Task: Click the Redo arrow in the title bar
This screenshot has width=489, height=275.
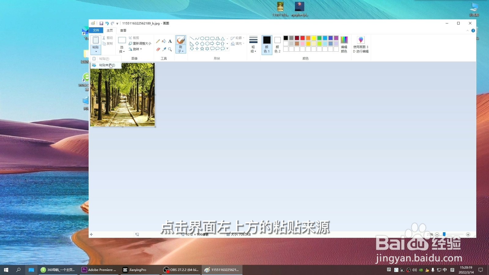Action: [112, 23]
